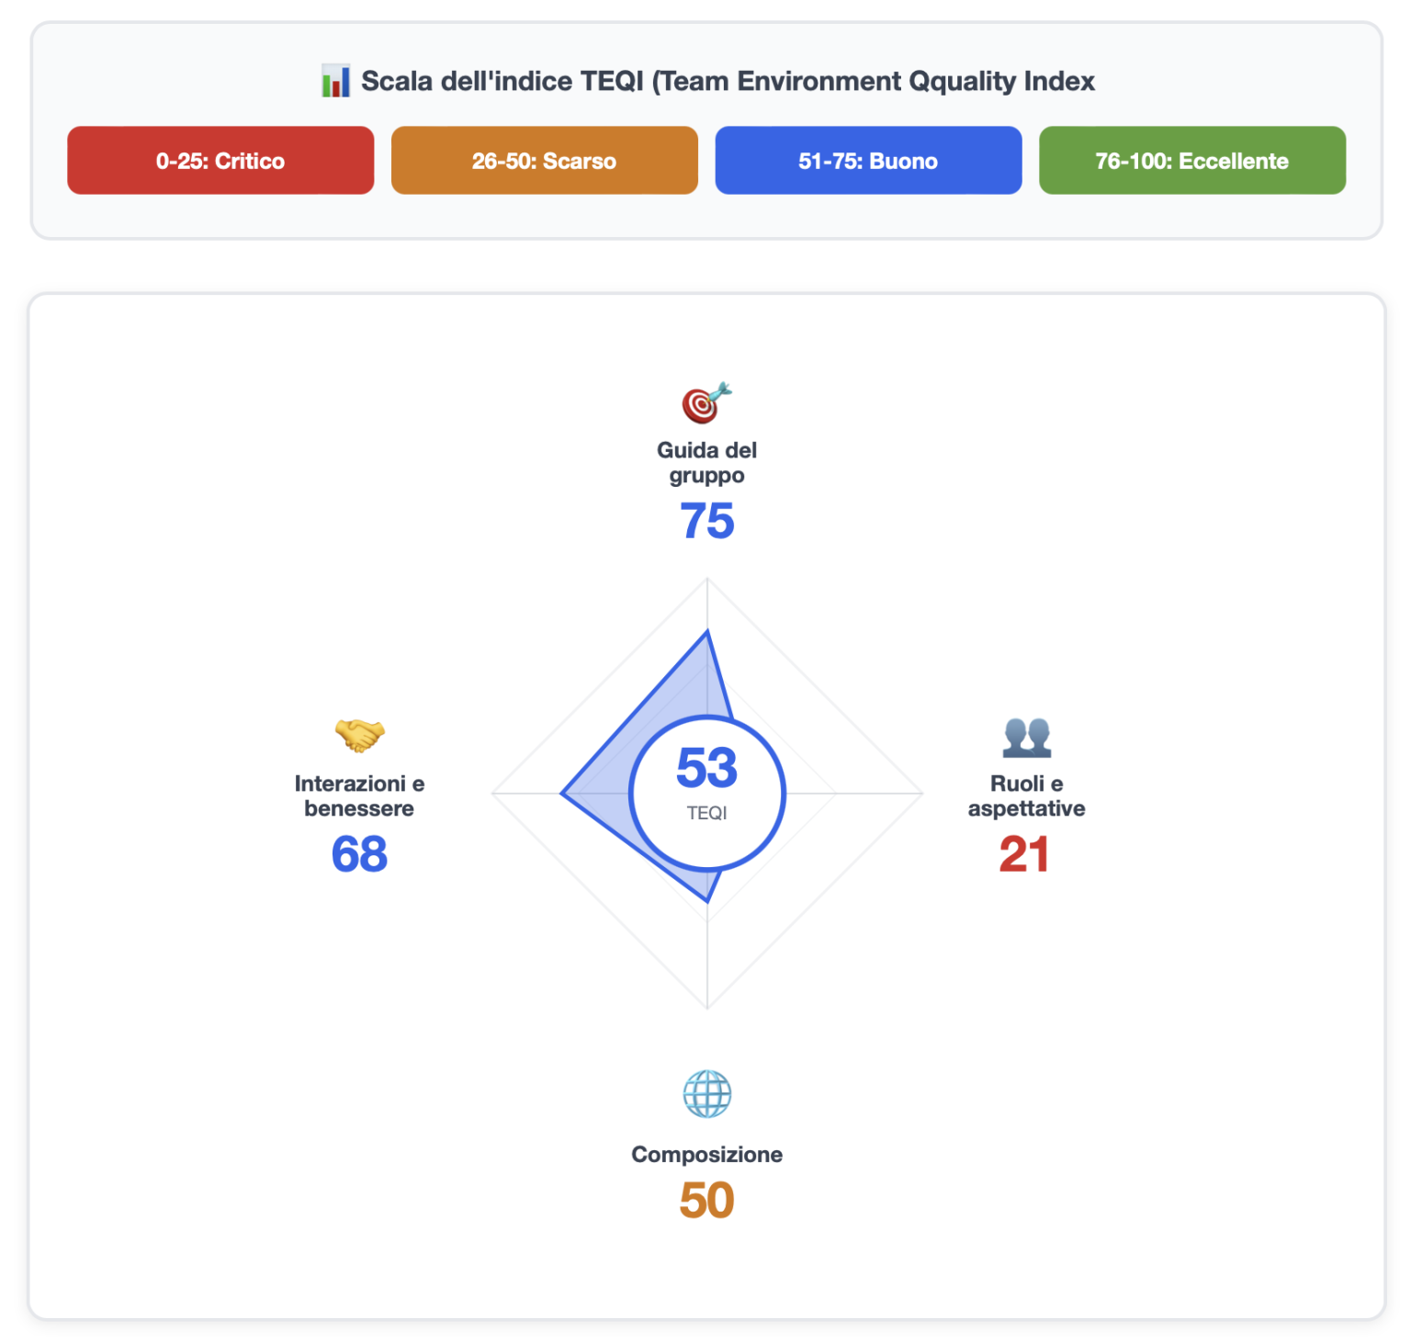Click the Scala dell'indice TEQI title text

(728, 81)
